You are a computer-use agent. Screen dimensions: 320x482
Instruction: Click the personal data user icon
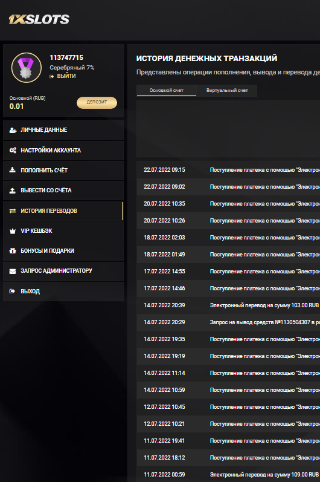pyautogui.click(x=13, y=130)
